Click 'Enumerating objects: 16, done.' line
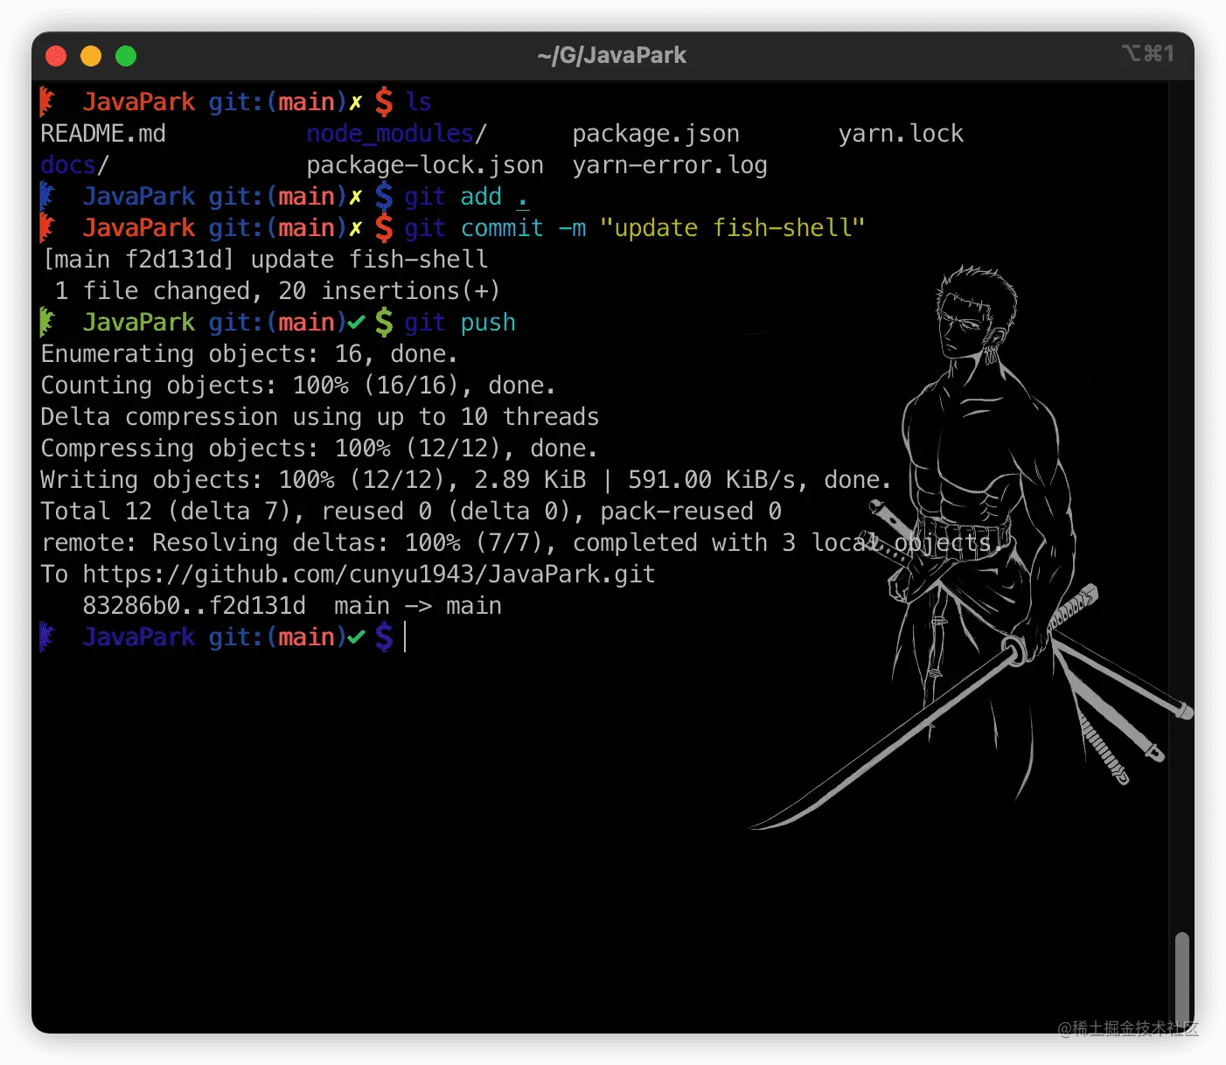1226x1065 pixels. (249, 354)
